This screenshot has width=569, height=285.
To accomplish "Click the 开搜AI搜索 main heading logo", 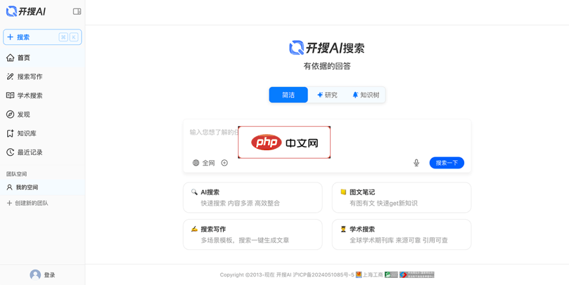I will coord(327,48).
